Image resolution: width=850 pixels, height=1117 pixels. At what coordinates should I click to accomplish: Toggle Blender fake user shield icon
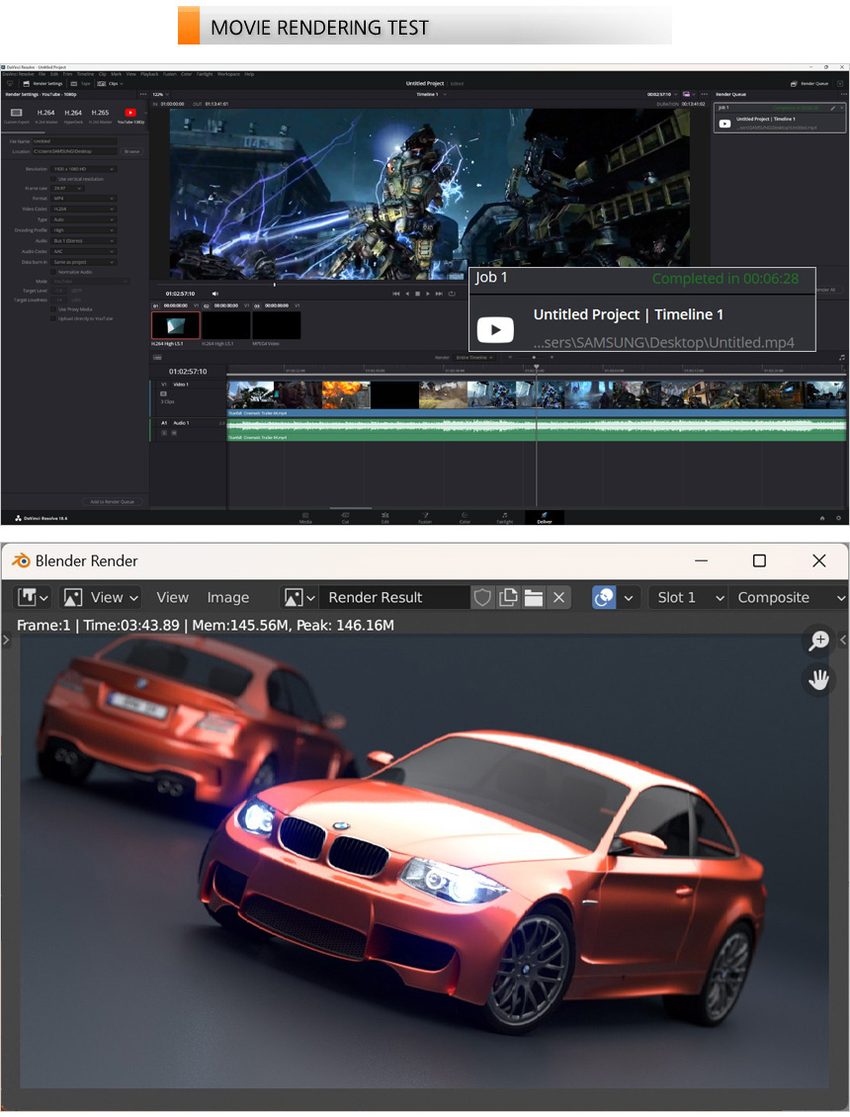coord(482,598)
